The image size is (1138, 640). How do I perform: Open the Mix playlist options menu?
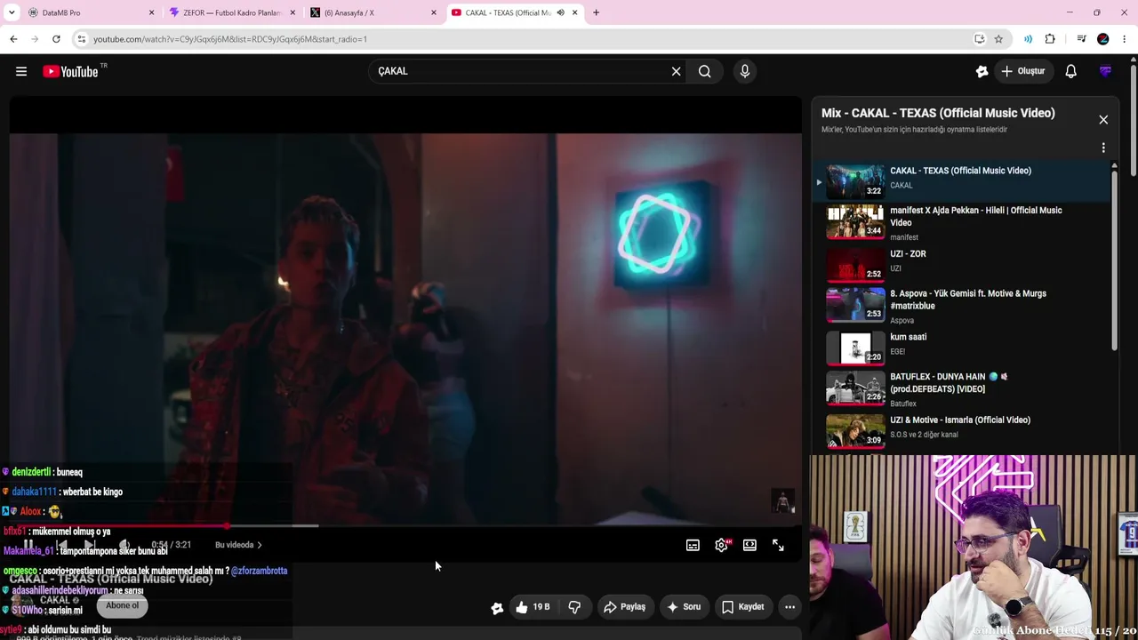tap(1103, 148)
